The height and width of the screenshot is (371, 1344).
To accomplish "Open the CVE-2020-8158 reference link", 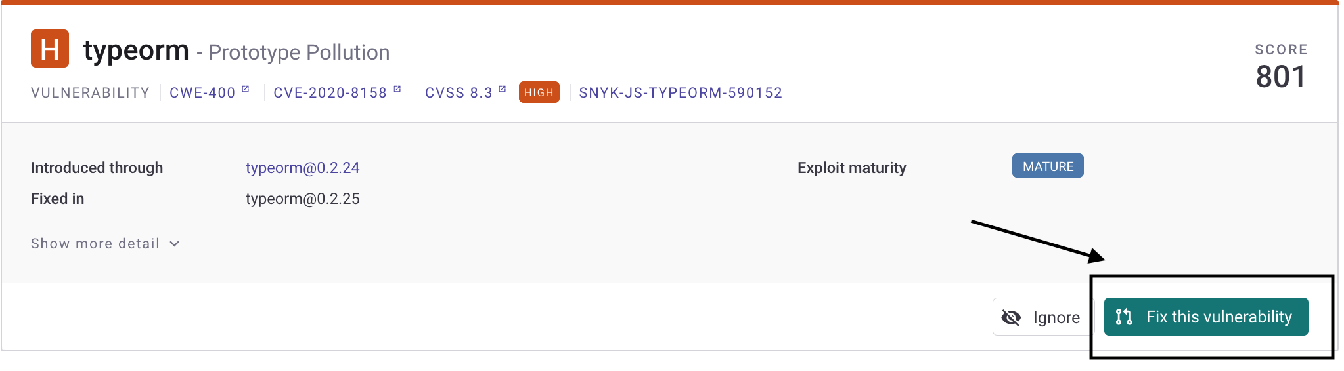I will coord(330,92).
